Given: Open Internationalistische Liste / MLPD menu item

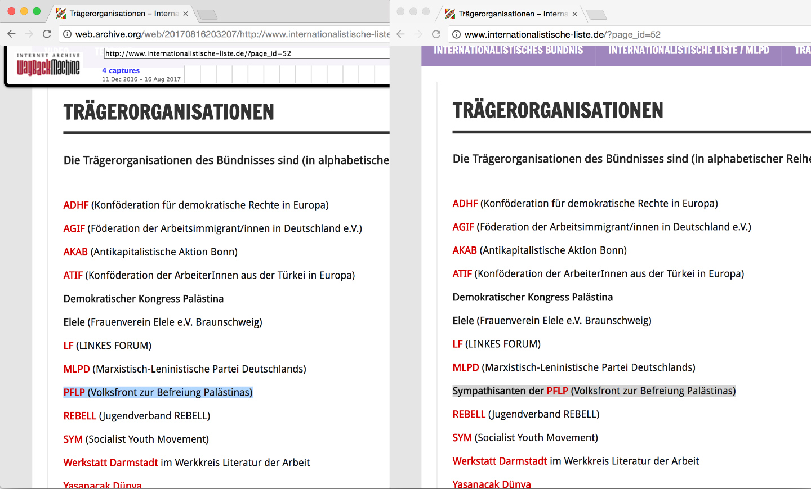Looking at the screenshot, I should pos(689,50).
